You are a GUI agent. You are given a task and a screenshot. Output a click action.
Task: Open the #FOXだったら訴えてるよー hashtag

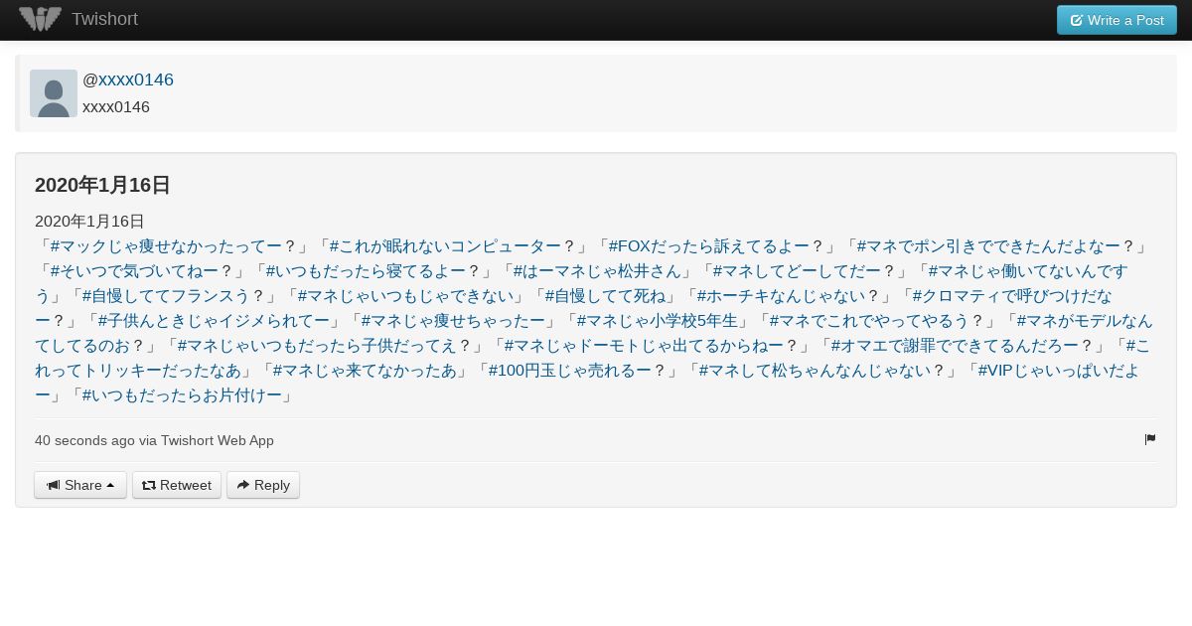708,246
